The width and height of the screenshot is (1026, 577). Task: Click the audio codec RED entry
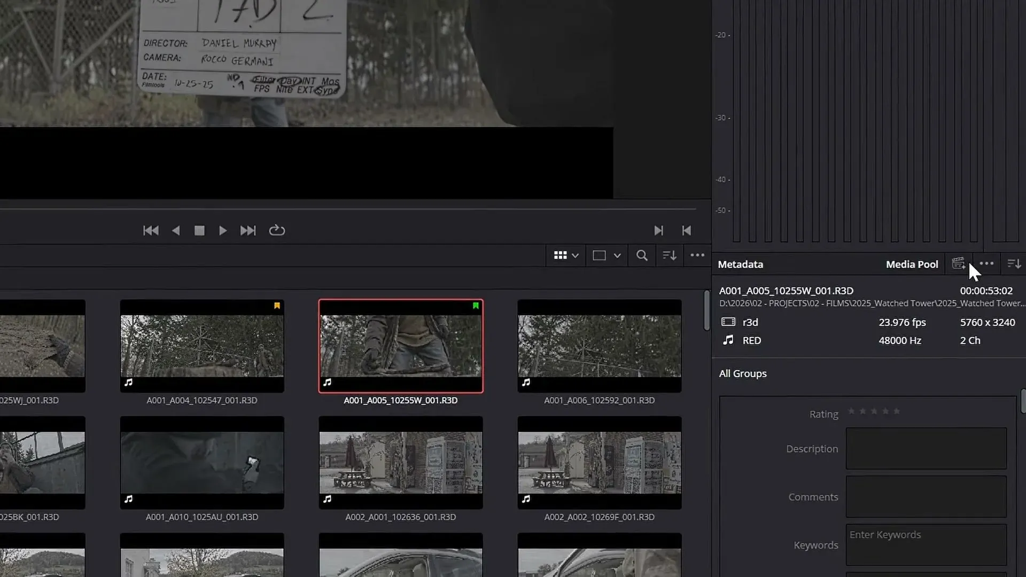tap(751, 340)
